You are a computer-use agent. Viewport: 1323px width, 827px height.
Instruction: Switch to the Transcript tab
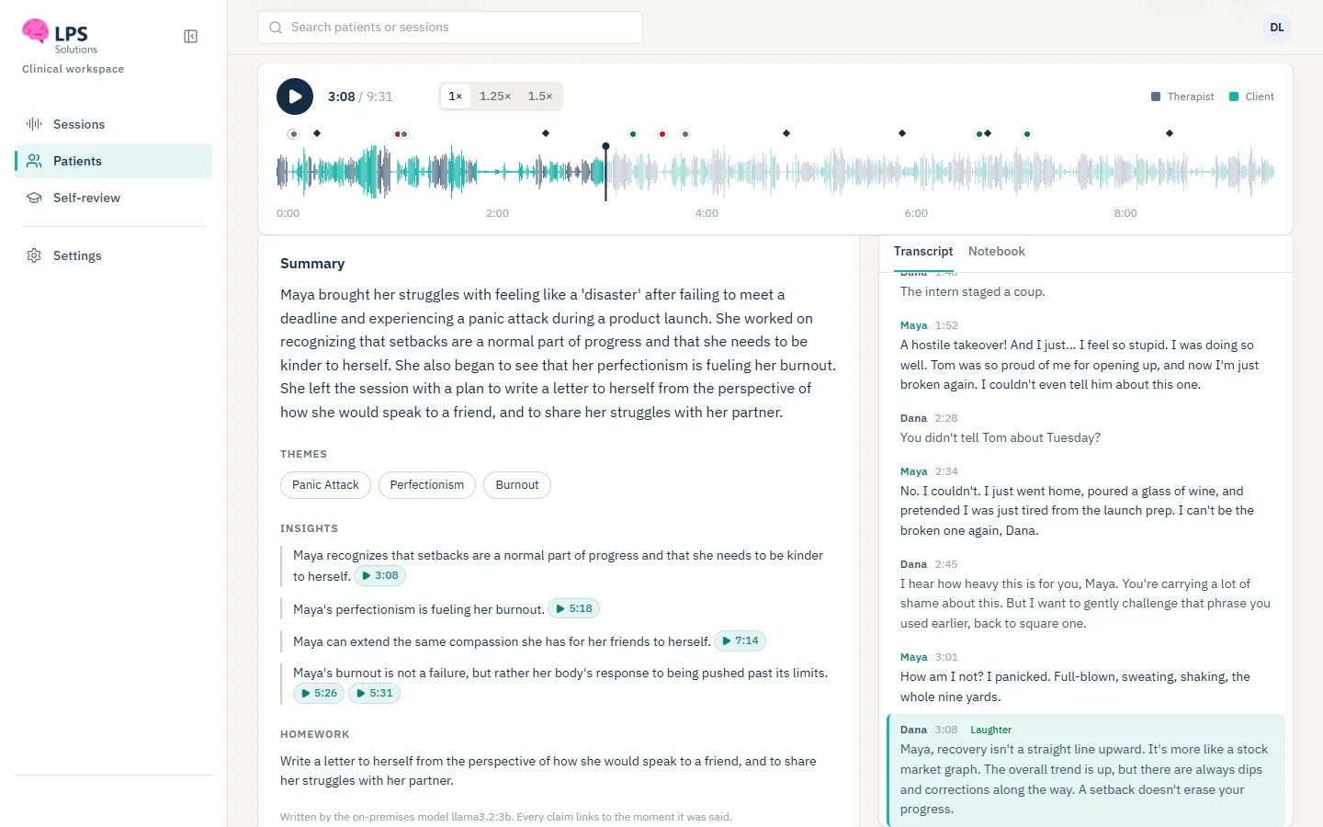pyautogui.click(x=923, y=252)
